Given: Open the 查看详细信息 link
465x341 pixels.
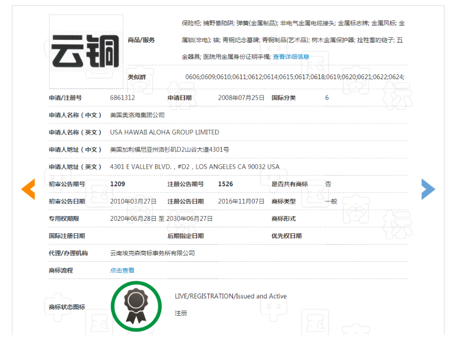Looking at the screenshot, I should [291, 57].
